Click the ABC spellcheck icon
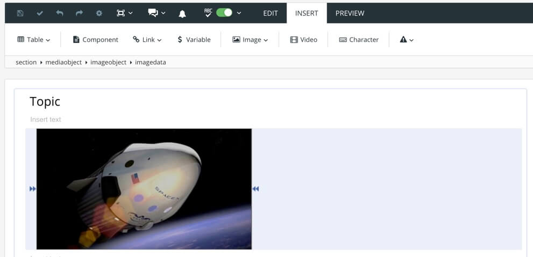Image resolution: width=533 pixels, height=257 pixels. click(208, 13)
